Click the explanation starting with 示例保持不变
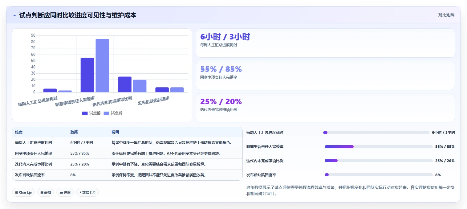467x209 pixels. pyautogui.click(x=159, y=175)
